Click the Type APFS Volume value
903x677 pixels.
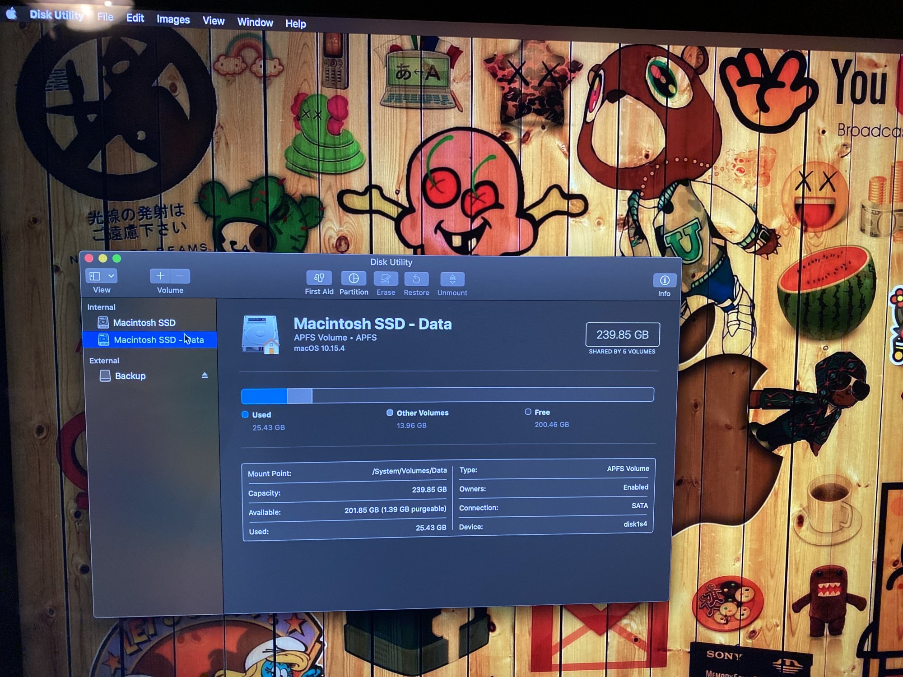(x=628, y=469)
